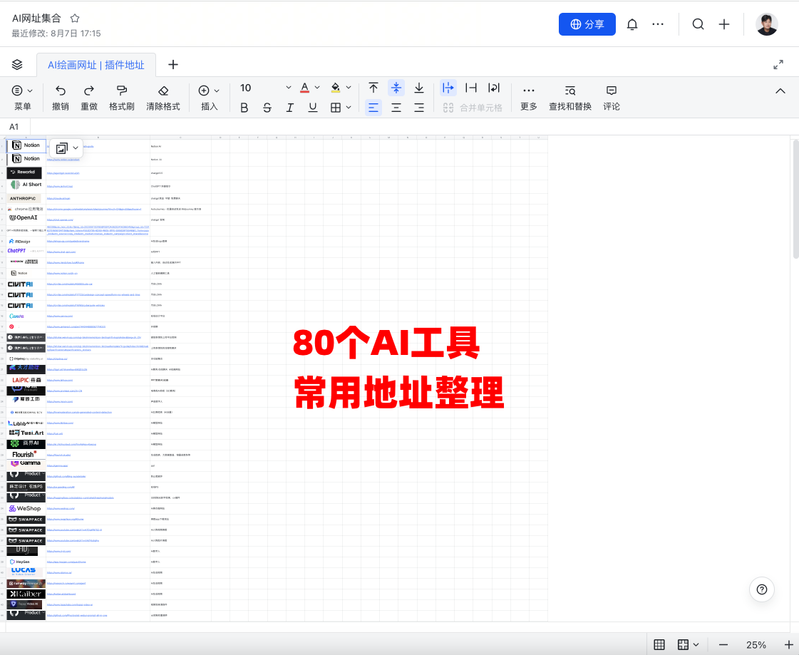Screen dimensions: 799x655
Task: Toggle italic formatting
Action: [x=290, y=108]
